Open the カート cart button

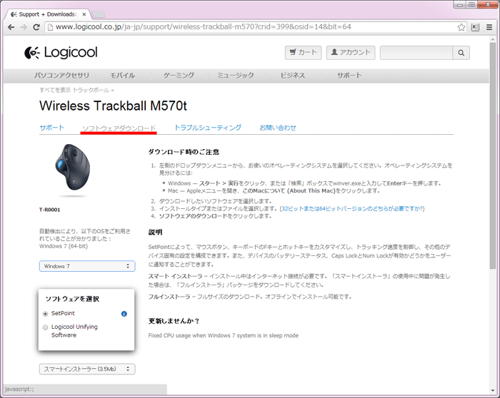pos(303,53)
